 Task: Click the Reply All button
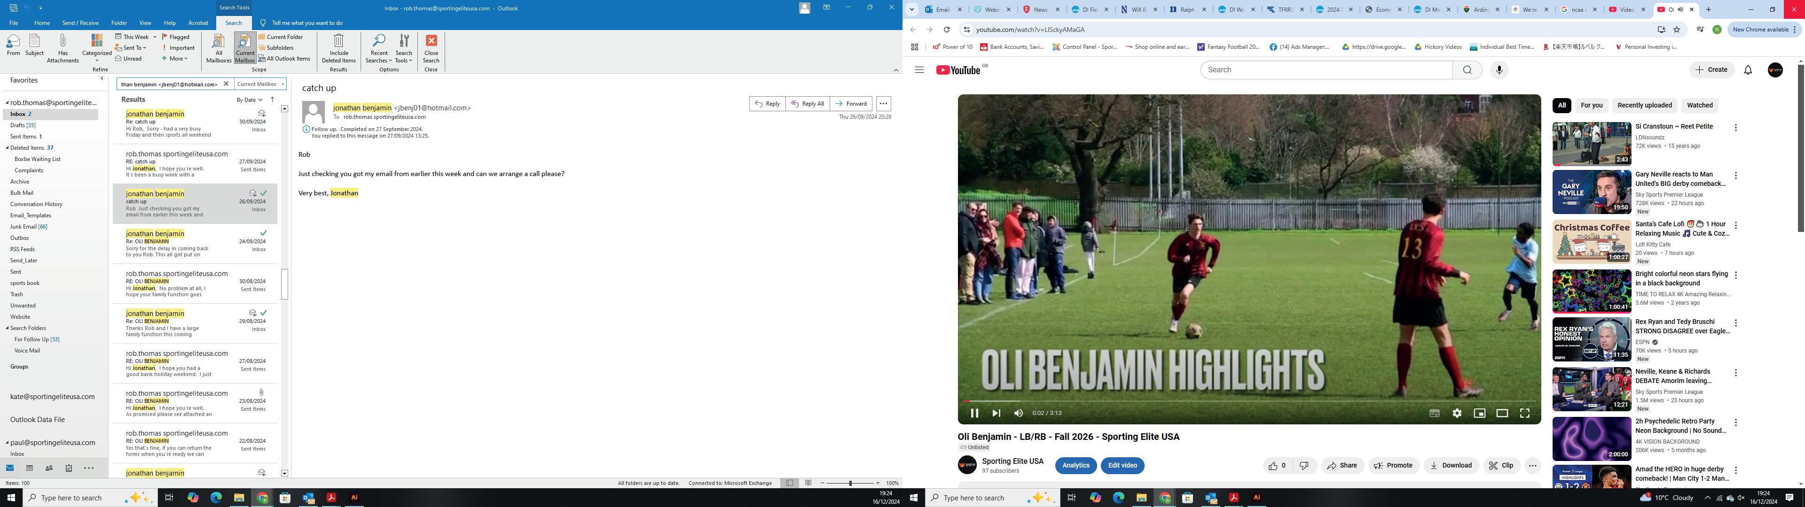(x=807, y=104)
